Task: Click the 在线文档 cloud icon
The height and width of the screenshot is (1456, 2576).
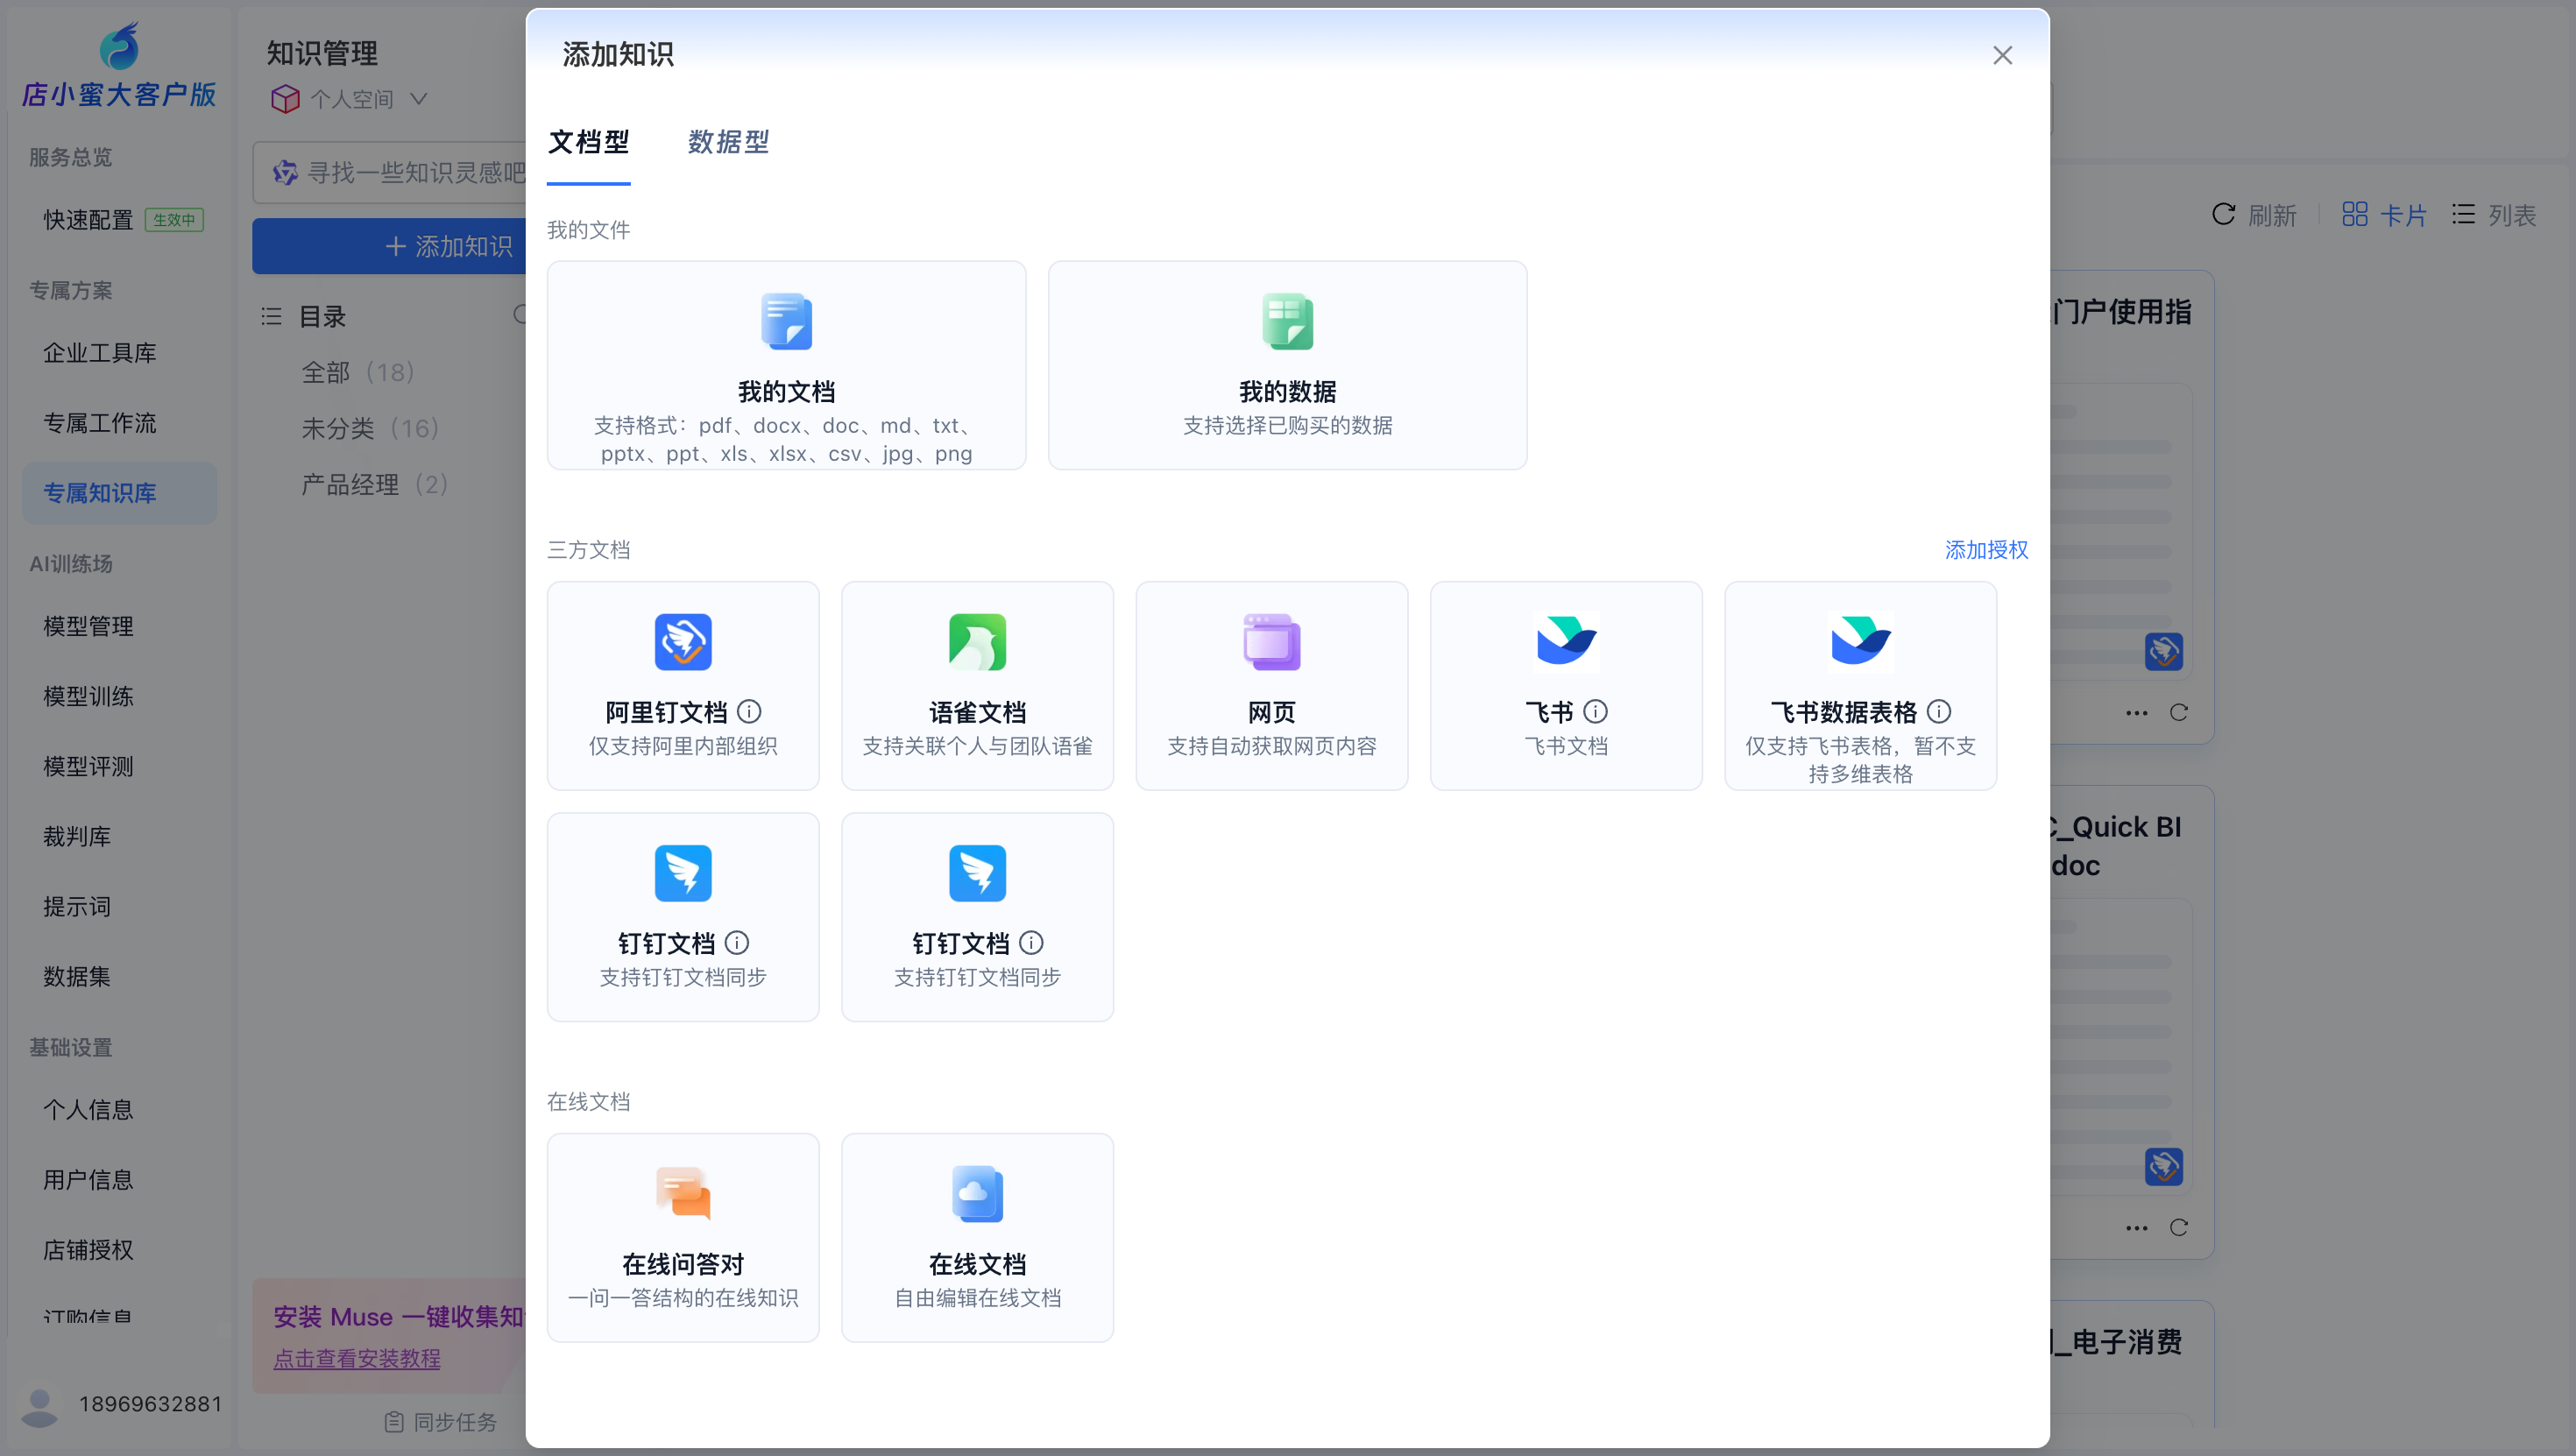Action: [977, 1193]
